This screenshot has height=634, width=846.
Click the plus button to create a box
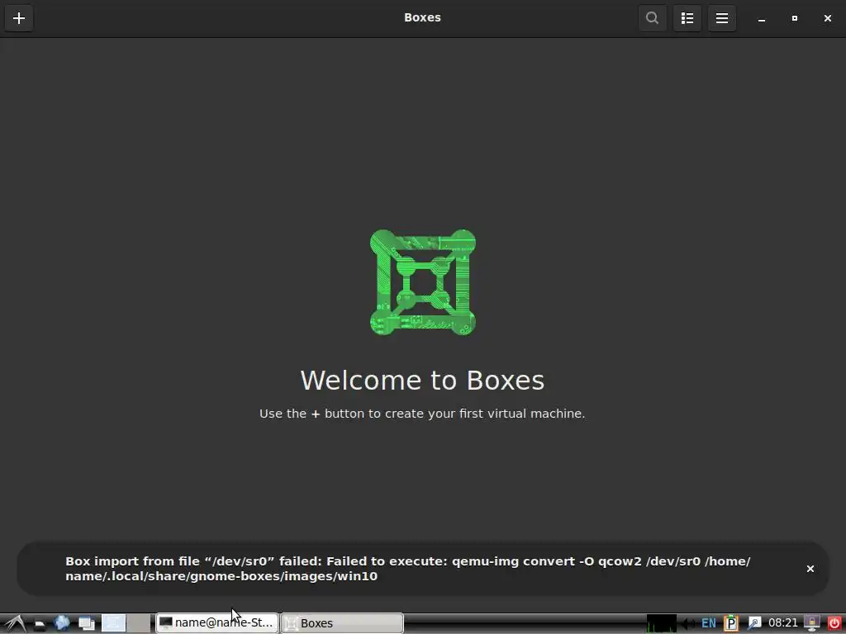pyautogui.click(x=19, y=18)
